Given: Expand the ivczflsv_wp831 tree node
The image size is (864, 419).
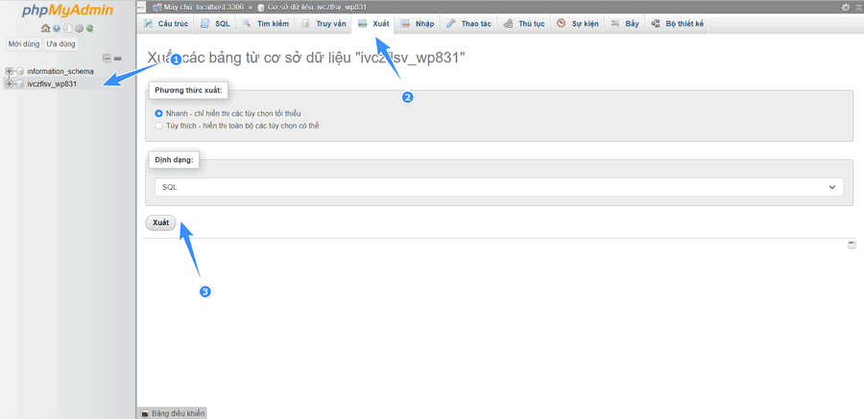Looking at the screenshot, I should (x=9, y=83).
